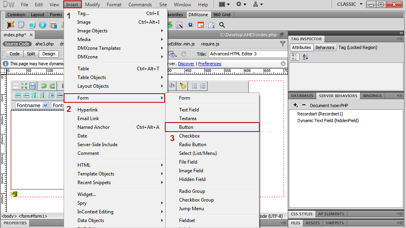Click the editor's source-code view icon

coord(16,86)
